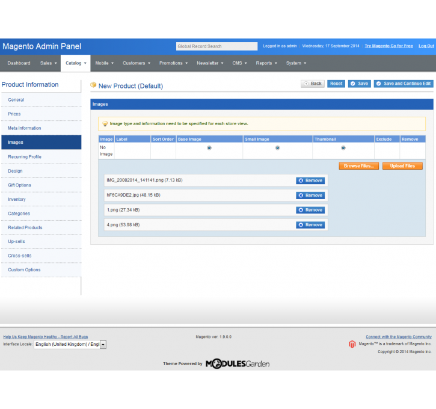Open the Custom Options tab

[x=41, y=270]
